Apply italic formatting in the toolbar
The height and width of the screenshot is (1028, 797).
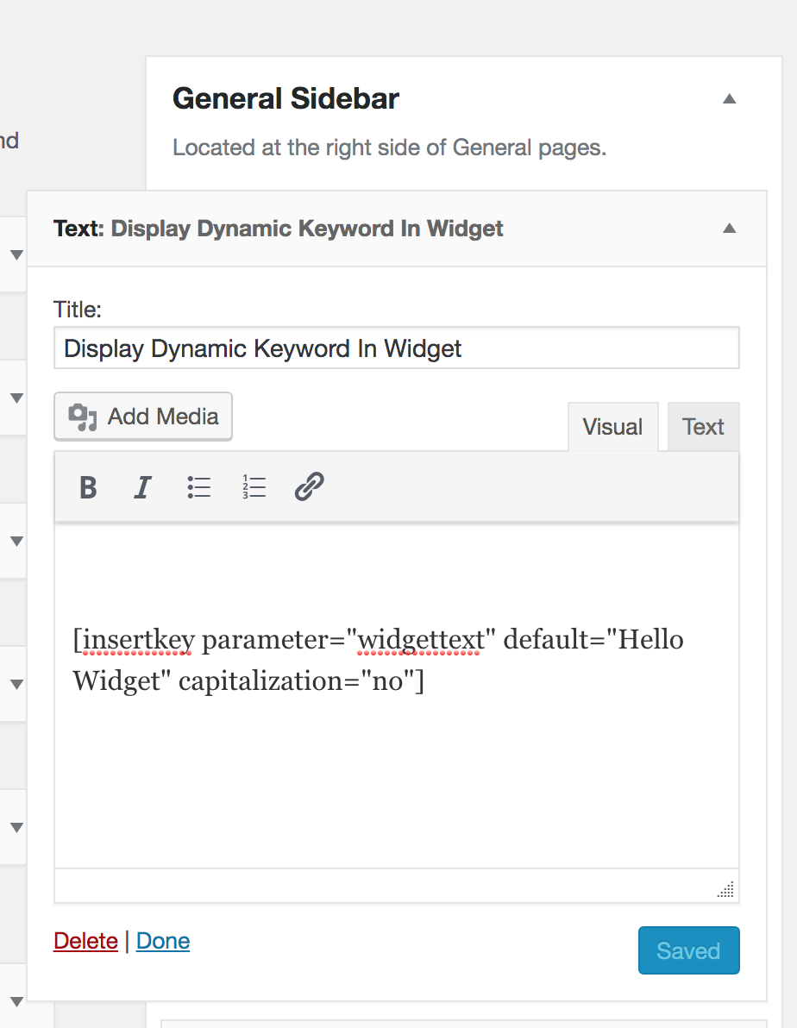142,487
